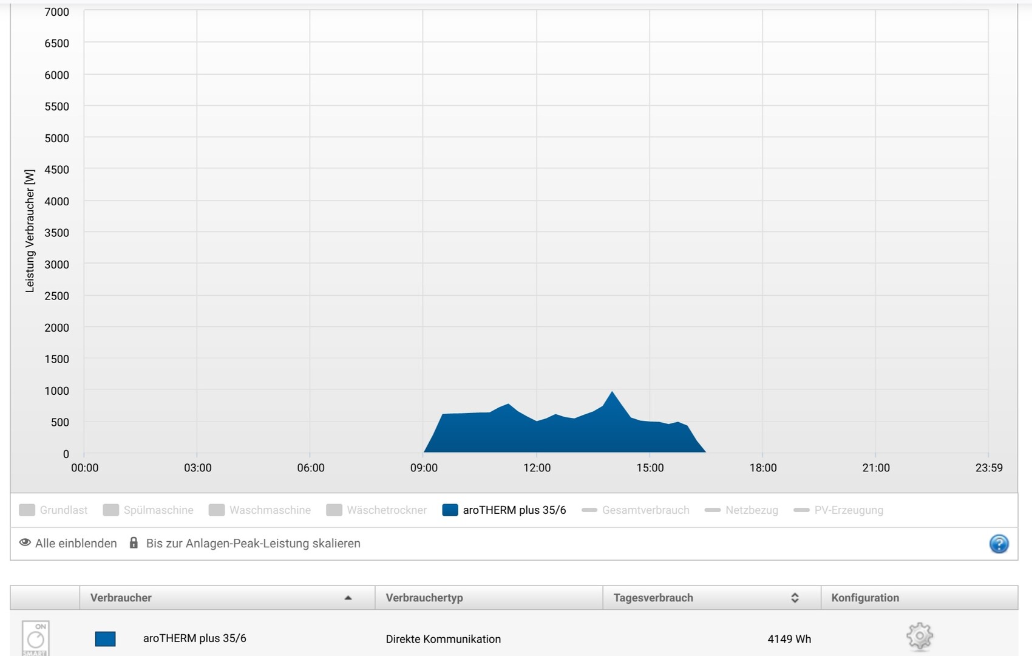Open the aroTHERM configuration gear icon
The height and width of the screenshot is (656, 1032).
click(919, 637)
